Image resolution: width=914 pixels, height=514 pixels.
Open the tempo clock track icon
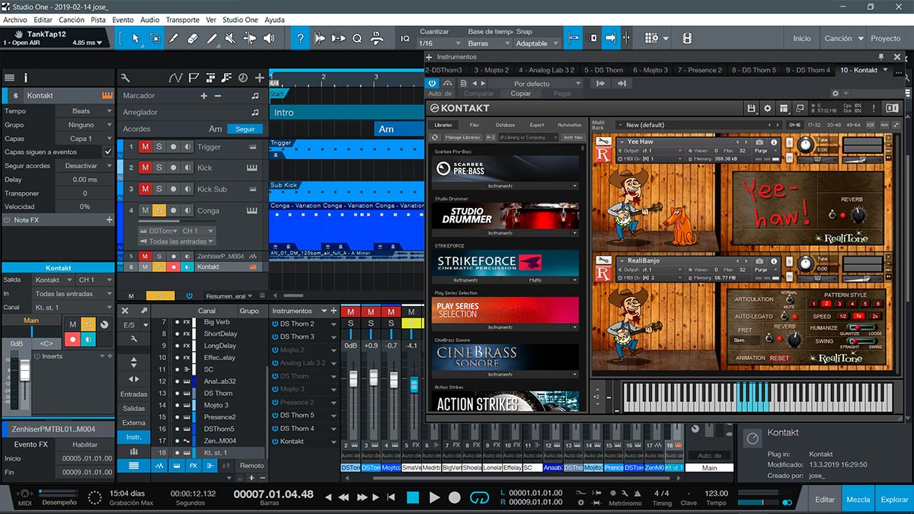pyautogui.click(x=242, y=78)
